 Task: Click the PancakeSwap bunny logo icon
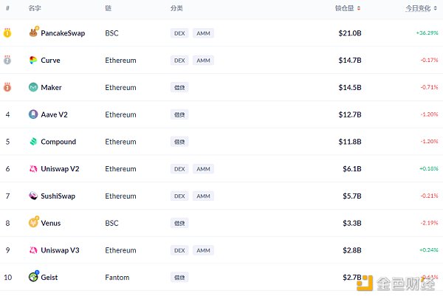(33, 33)
